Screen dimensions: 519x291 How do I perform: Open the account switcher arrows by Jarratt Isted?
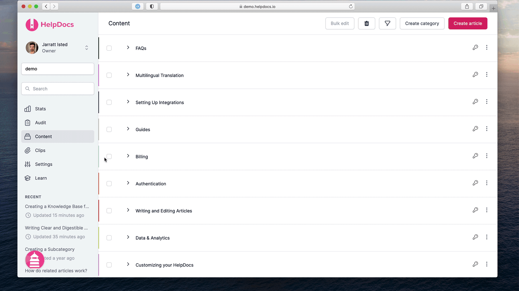click(x=86, y=47)
